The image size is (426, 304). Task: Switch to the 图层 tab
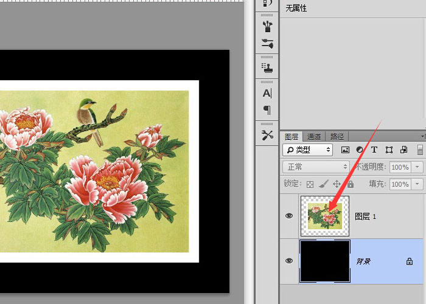(x=292, y=137)
